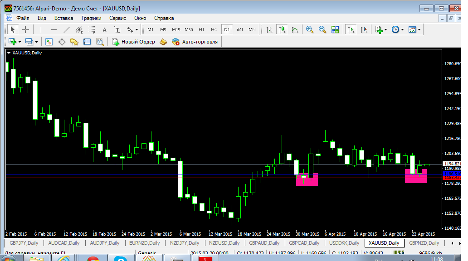This screenshot has width=468, height=261.
Task: Click the Новый Ордер button
Action: (133, 42)
